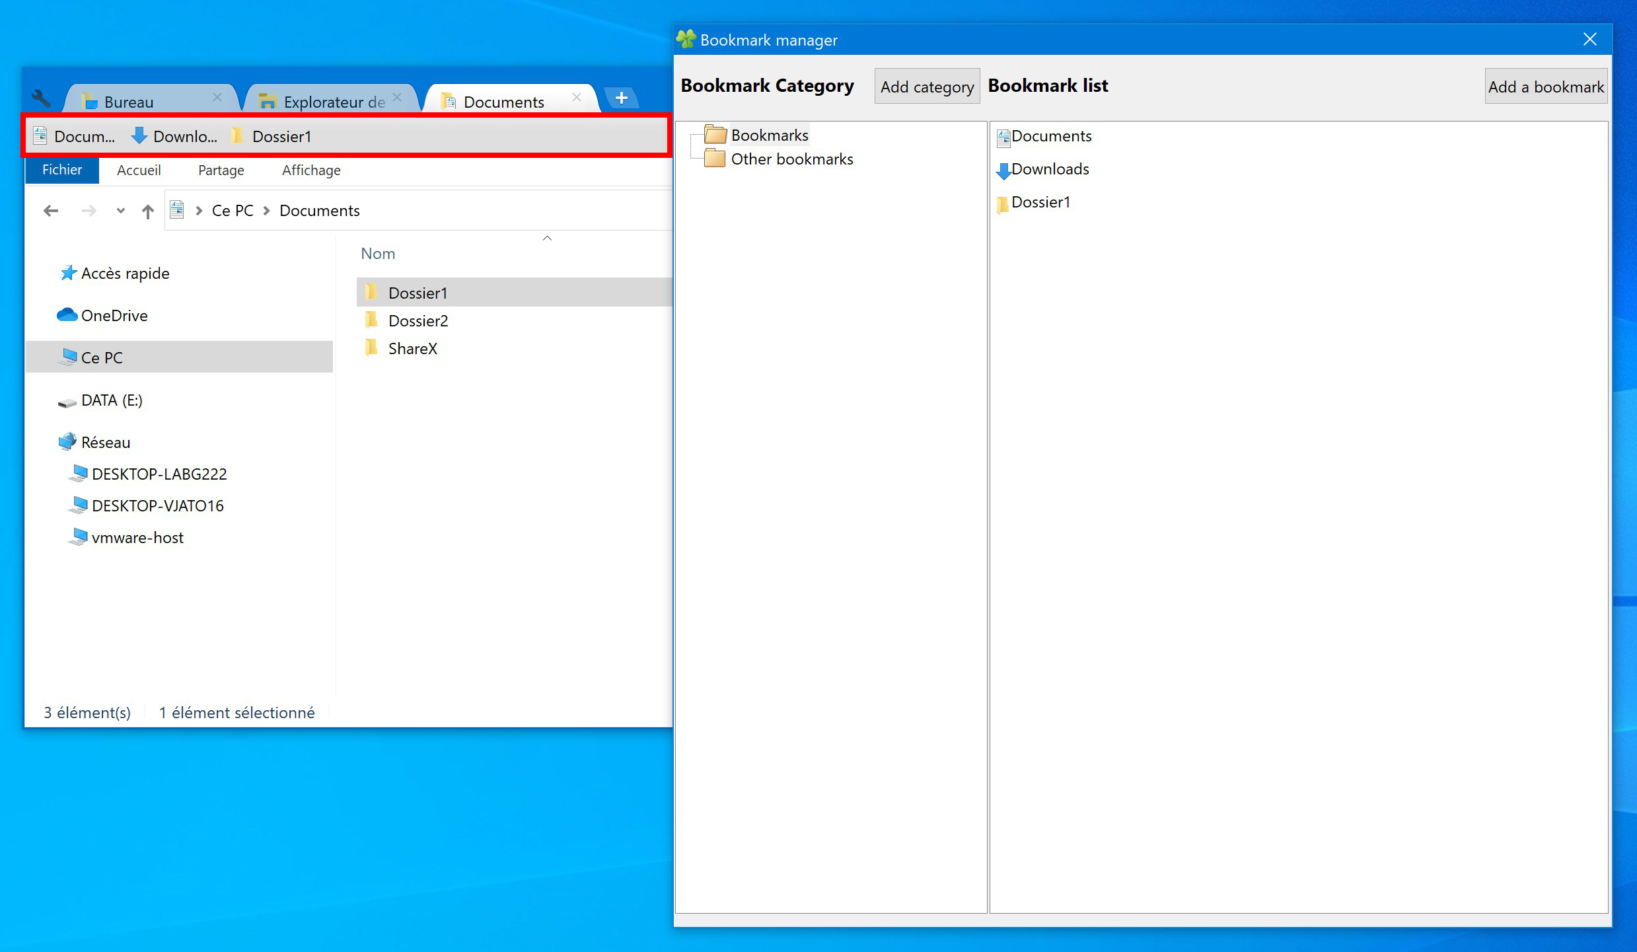Viewport: 1637px width, 952px height.
Task: Select the Dossier1 folder in file list
Action: coord(514,293)
